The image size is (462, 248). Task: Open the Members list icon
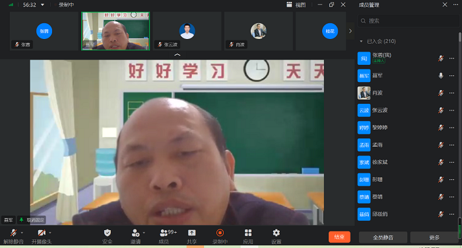[x=164, y=233]
